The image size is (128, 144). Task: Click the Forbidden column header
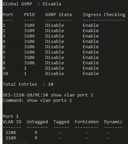pos(87,122)
